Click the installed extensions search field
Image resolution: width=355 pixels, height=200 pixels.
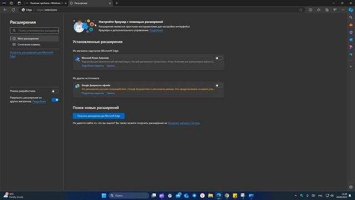pyautogui.click(x=34, y=31)
